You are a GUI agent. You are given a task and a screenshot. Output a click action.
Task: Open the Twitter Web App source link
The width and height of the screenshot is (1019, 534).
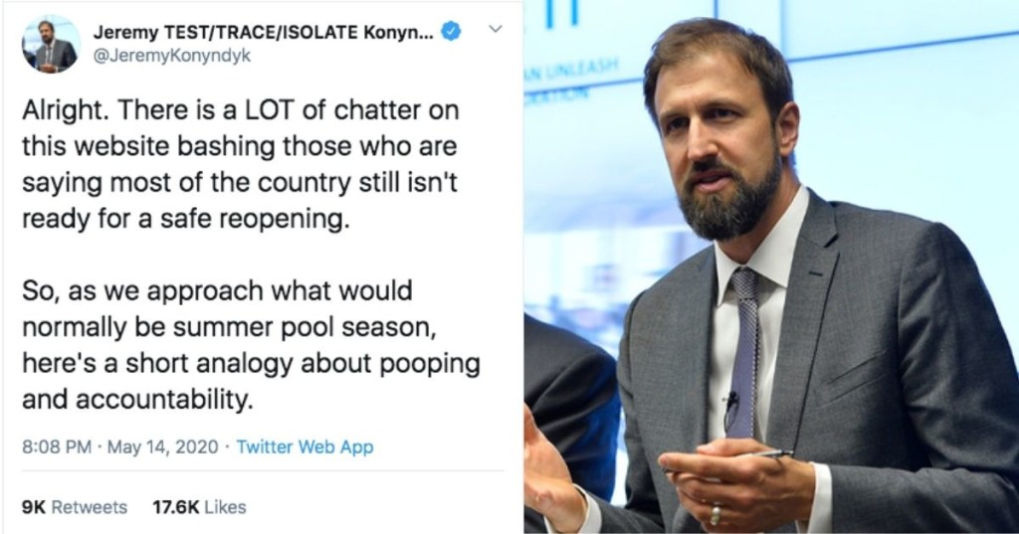click(x=305, y=446)
